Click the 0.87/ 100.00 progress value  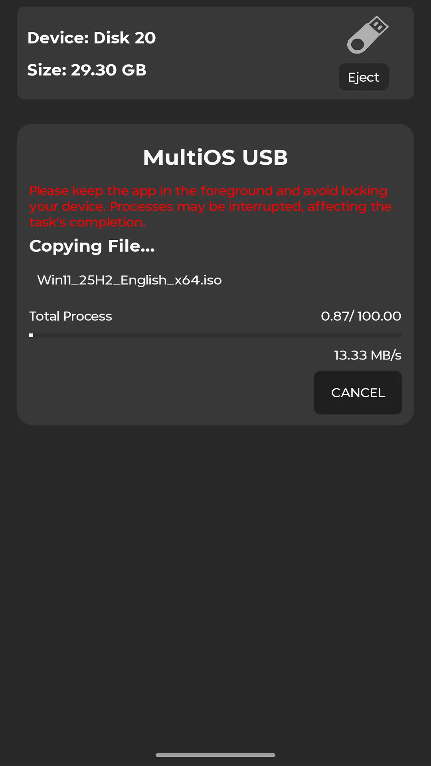point(361,316)
